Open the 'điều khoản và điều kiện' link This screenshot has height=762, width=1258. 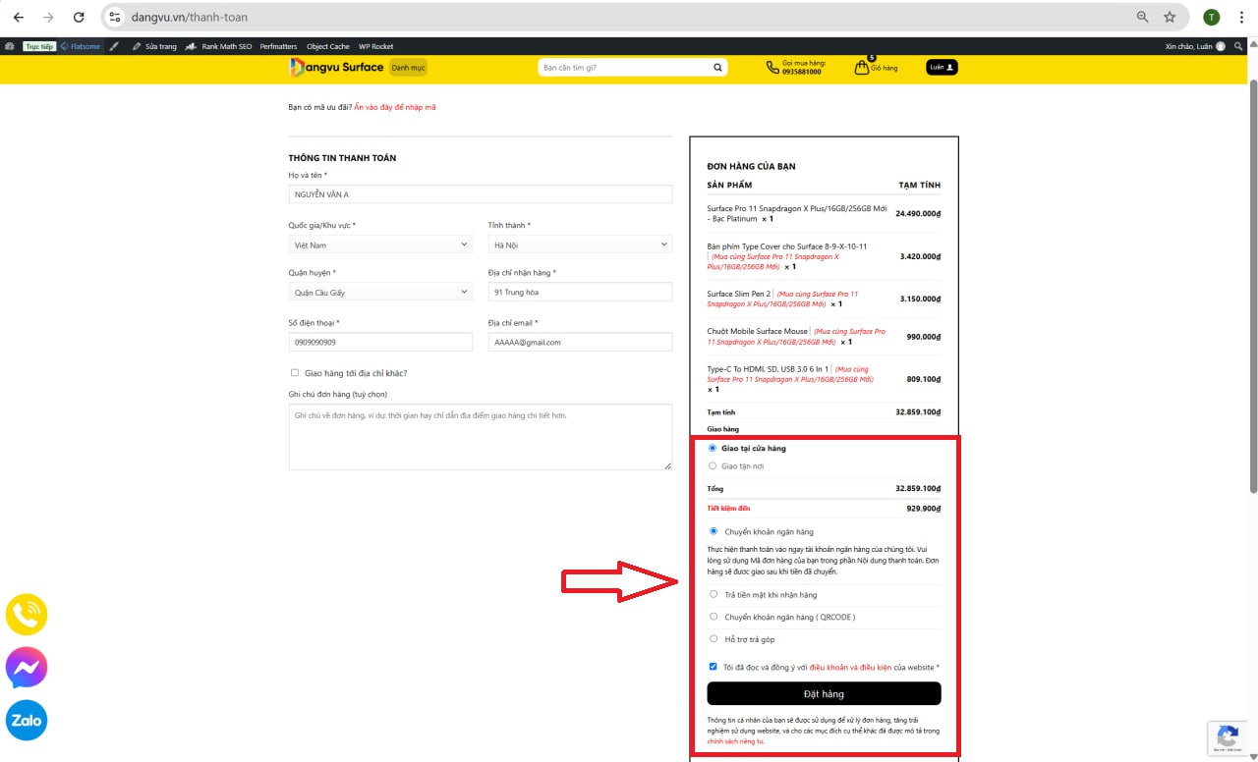click(x=851, y=668)
